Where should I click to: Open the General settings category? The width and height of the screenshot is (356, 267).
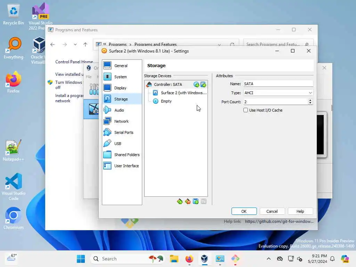[122, 66]
